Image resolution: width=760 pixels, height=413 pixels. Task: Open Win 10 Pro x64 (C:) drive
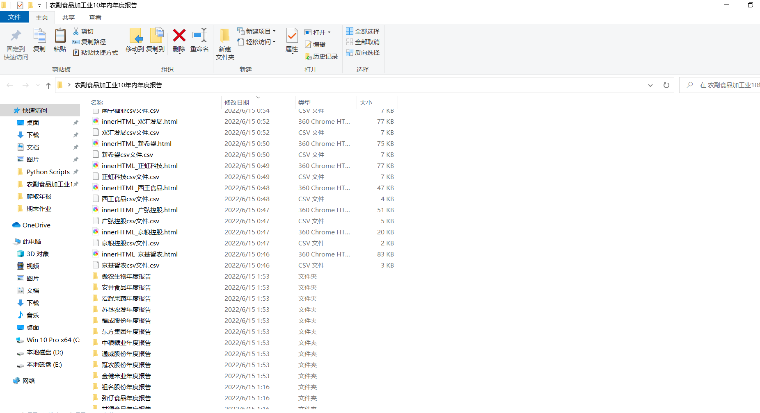coord(48,340)
